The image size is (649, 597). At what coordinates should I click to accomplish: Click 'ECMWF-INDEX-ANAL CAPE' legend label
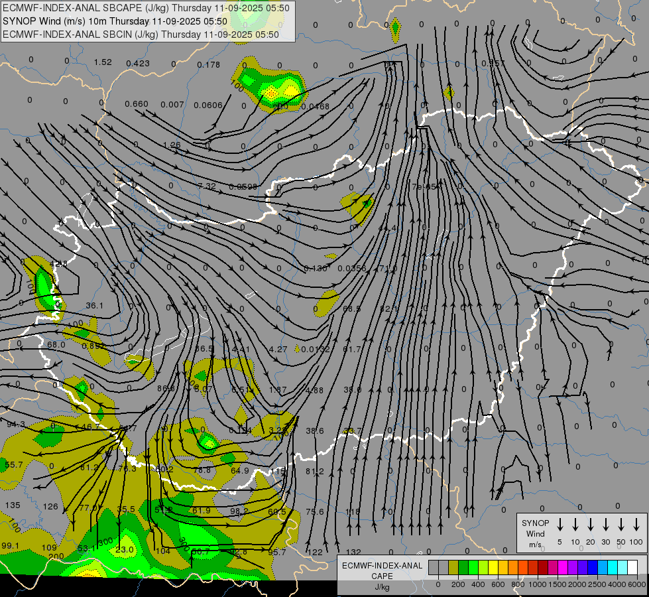click(382, 570)
